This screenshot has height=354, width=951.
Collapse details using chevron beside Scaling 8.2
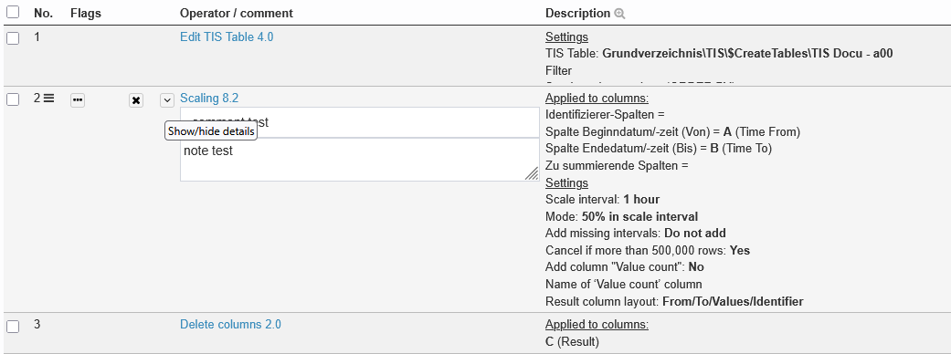pyautogui.click(x=167, y=100)
